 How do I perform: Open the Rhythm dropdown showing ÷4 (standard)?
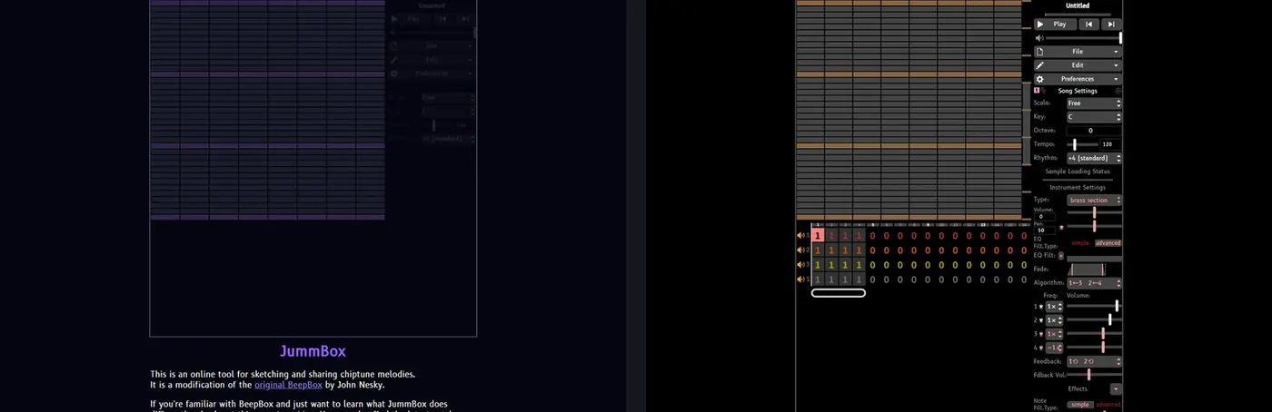click(1094, 158)
